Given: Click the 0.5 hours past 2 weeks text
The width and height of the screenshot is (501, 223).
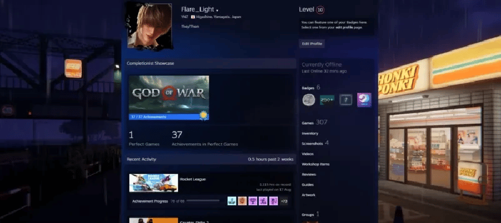Looking at the screenshot, I should 271,159.
